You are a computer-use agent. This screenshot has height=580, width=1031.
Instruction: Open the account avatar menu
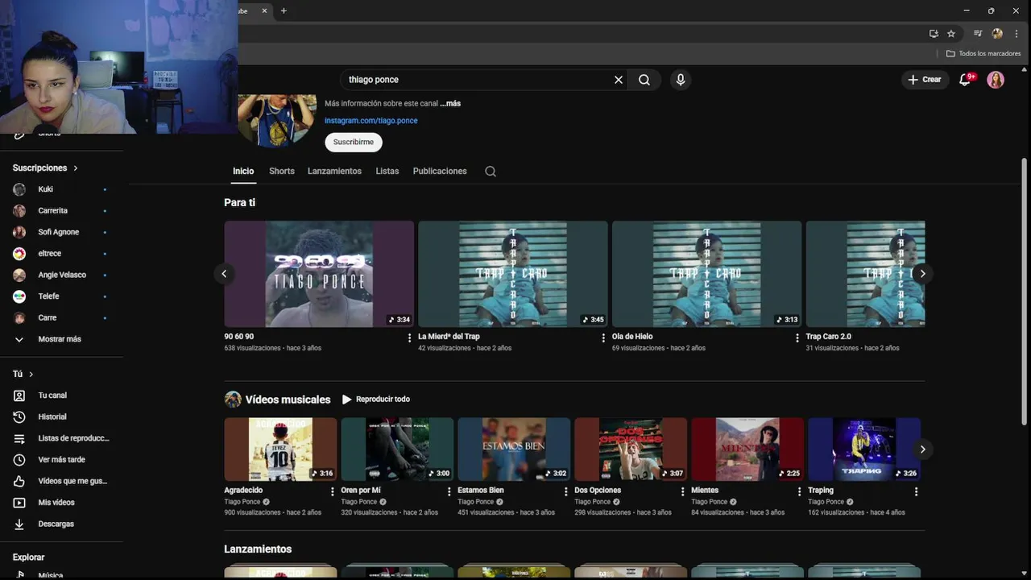996,80
